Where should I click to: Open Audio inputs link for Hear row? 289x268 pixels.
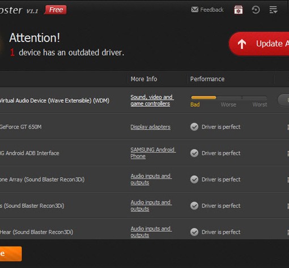point(151,232)
